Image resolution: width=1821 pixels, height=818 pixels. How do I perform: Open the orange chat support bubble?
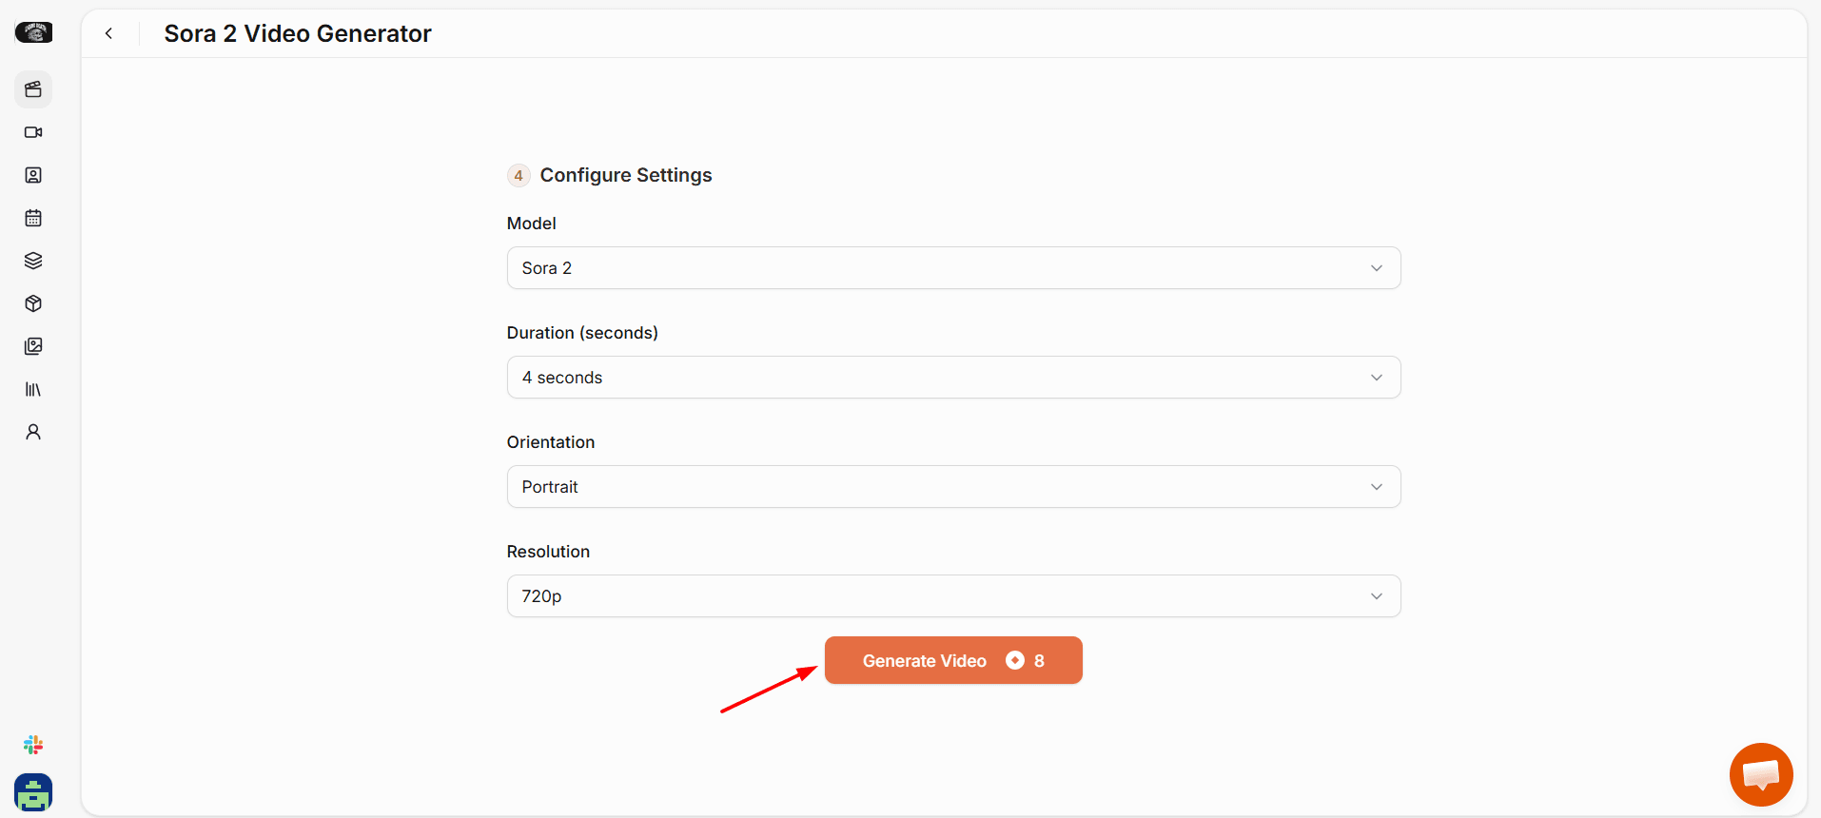(x=1761, y=774)
